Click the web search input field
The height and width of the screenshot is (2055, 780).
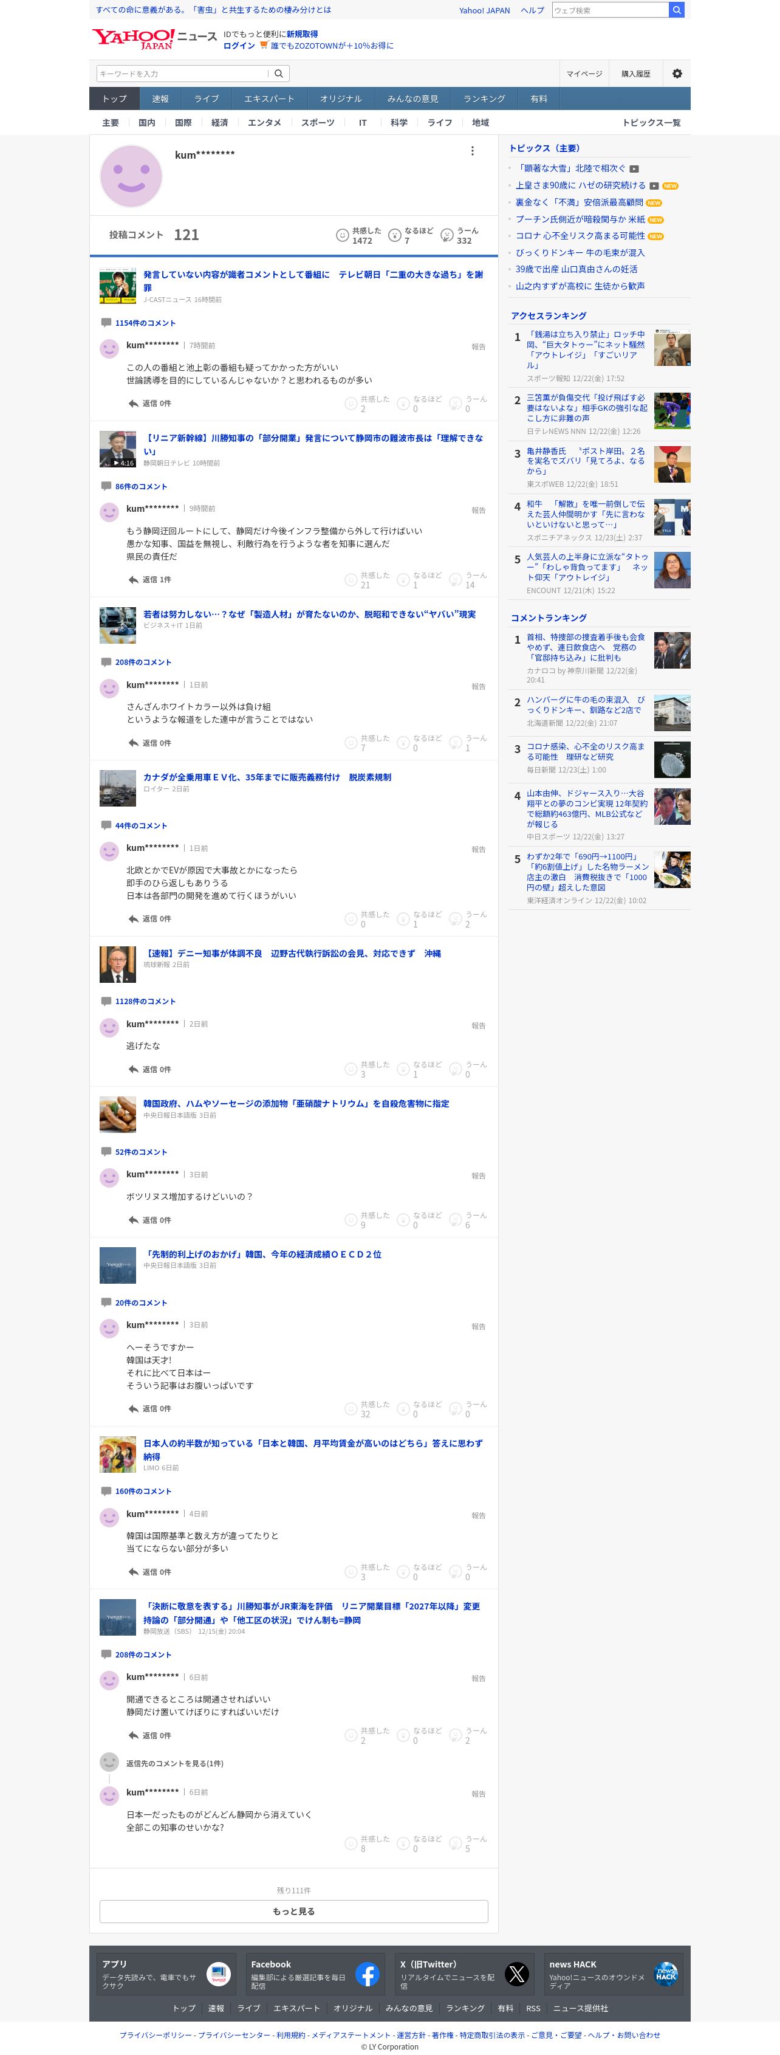tap(610, 10)
